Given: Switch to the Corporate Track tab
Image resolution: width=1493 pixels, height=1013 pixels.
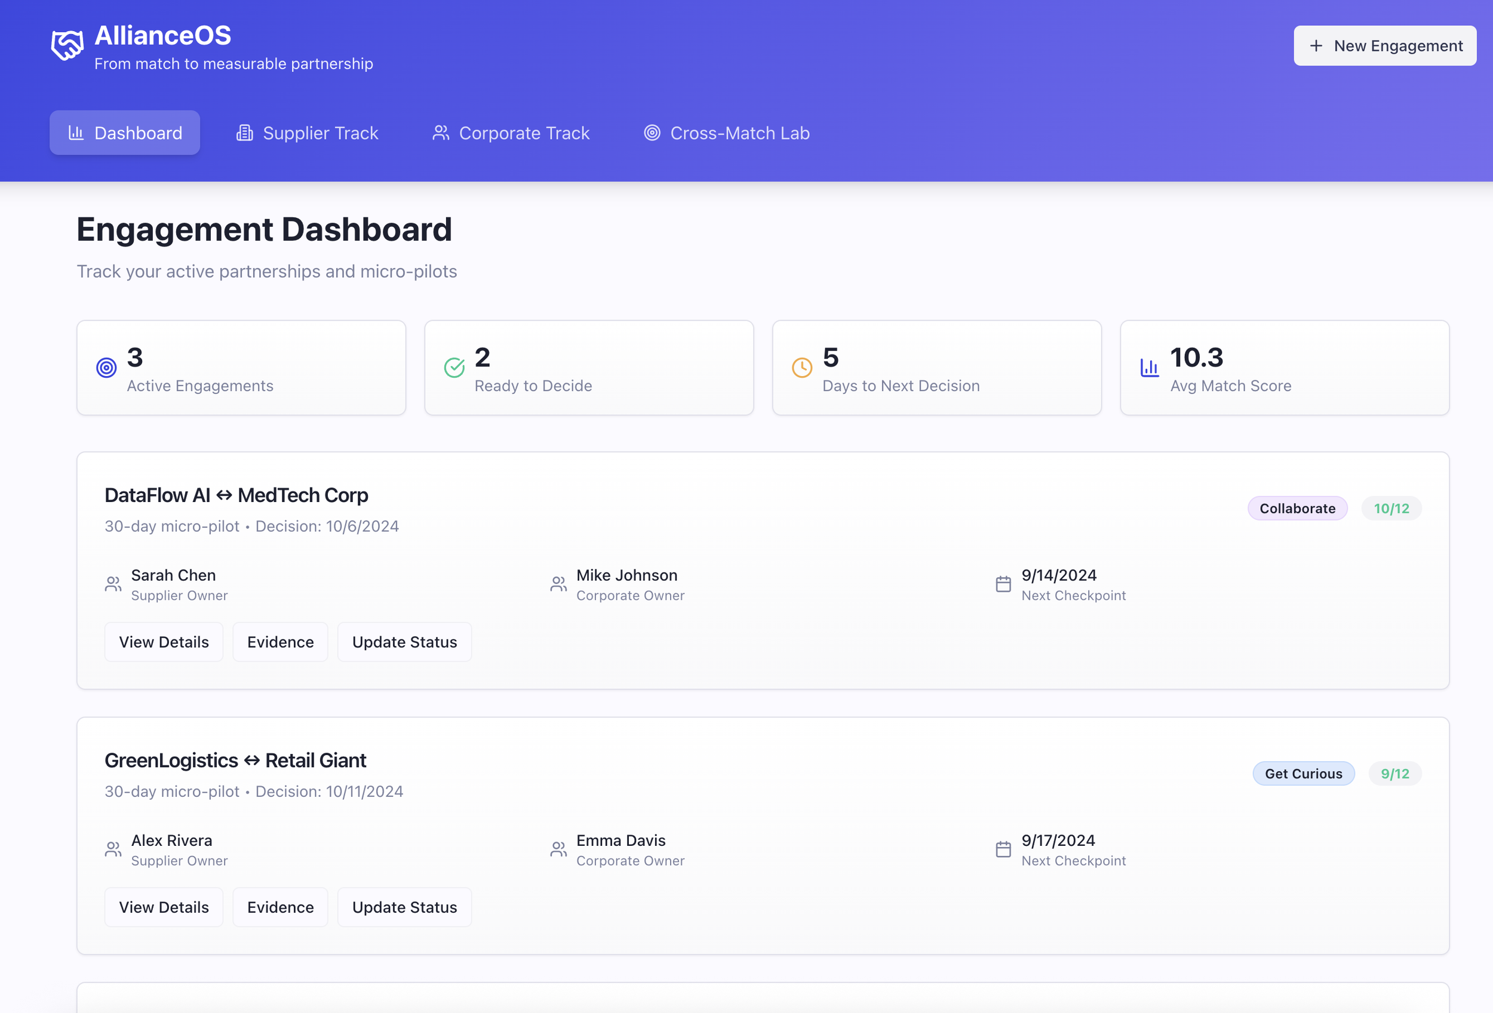Looking at the screenshot, I should (x=511, y=133).
